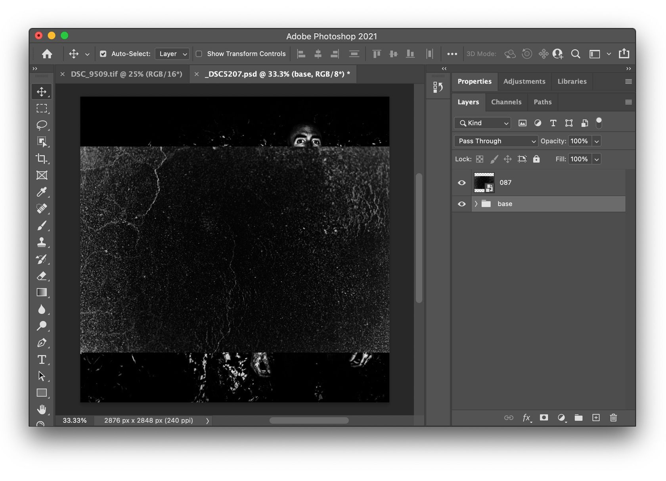Screen dimensions: 666x481
Task: Click the delete layer trash icon
Action: point(613,418)
